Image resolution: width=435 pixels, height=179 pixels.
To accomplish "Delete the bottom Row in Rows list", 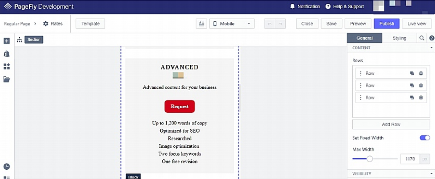I will click(421, 97).
